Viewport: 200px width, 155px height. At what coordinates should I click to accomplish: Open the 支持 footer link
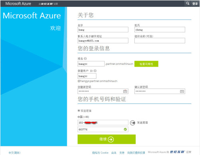(x=122, y=153)
